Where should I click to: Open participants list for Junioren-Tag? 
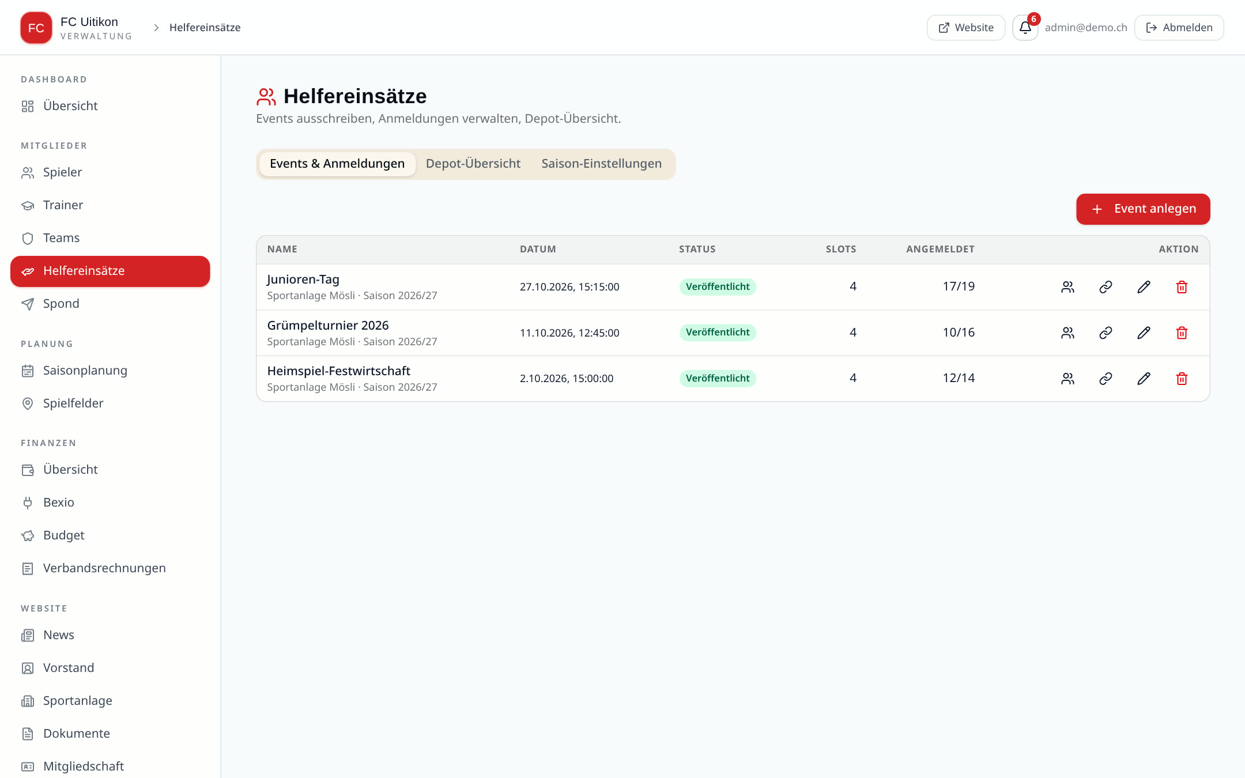(1067, 287)
